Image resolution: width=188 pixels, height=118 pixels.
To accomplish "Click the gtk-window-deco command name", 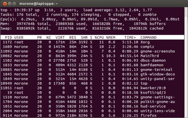I will coord(158,74).
